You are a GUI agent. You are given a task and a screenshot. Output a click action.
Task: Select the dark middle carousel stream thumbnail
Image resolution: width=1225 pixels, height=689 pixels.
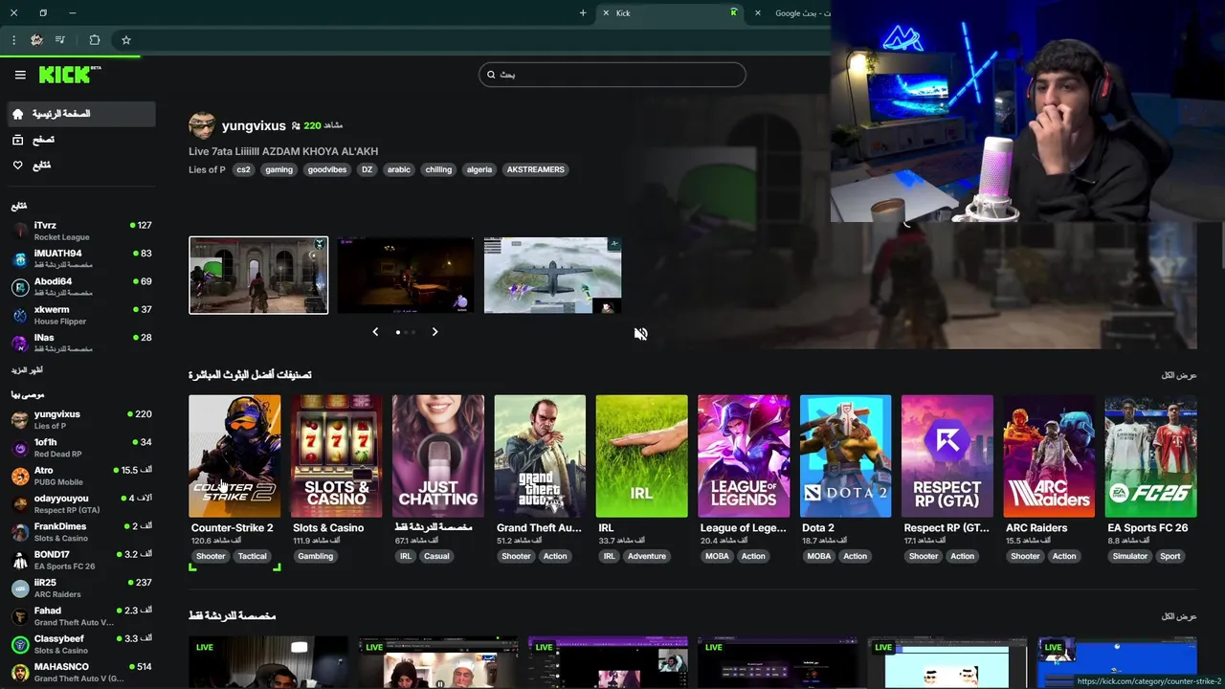click(406, 276)
